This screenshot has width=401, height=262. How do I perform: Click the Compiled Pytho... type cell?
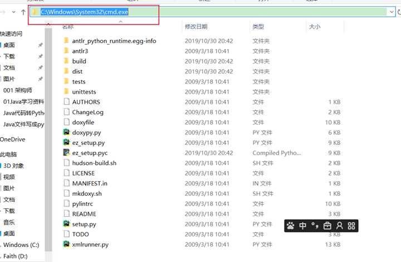click(x=277, y=153)
